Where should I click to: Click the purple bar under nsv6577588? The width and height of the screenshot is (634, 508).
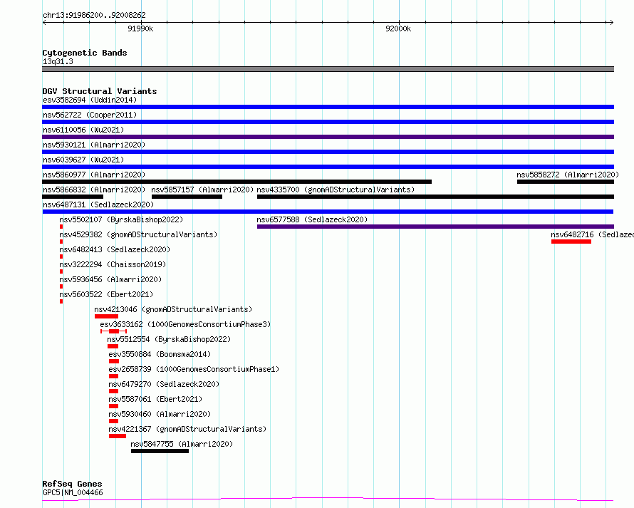click(435, 227)
